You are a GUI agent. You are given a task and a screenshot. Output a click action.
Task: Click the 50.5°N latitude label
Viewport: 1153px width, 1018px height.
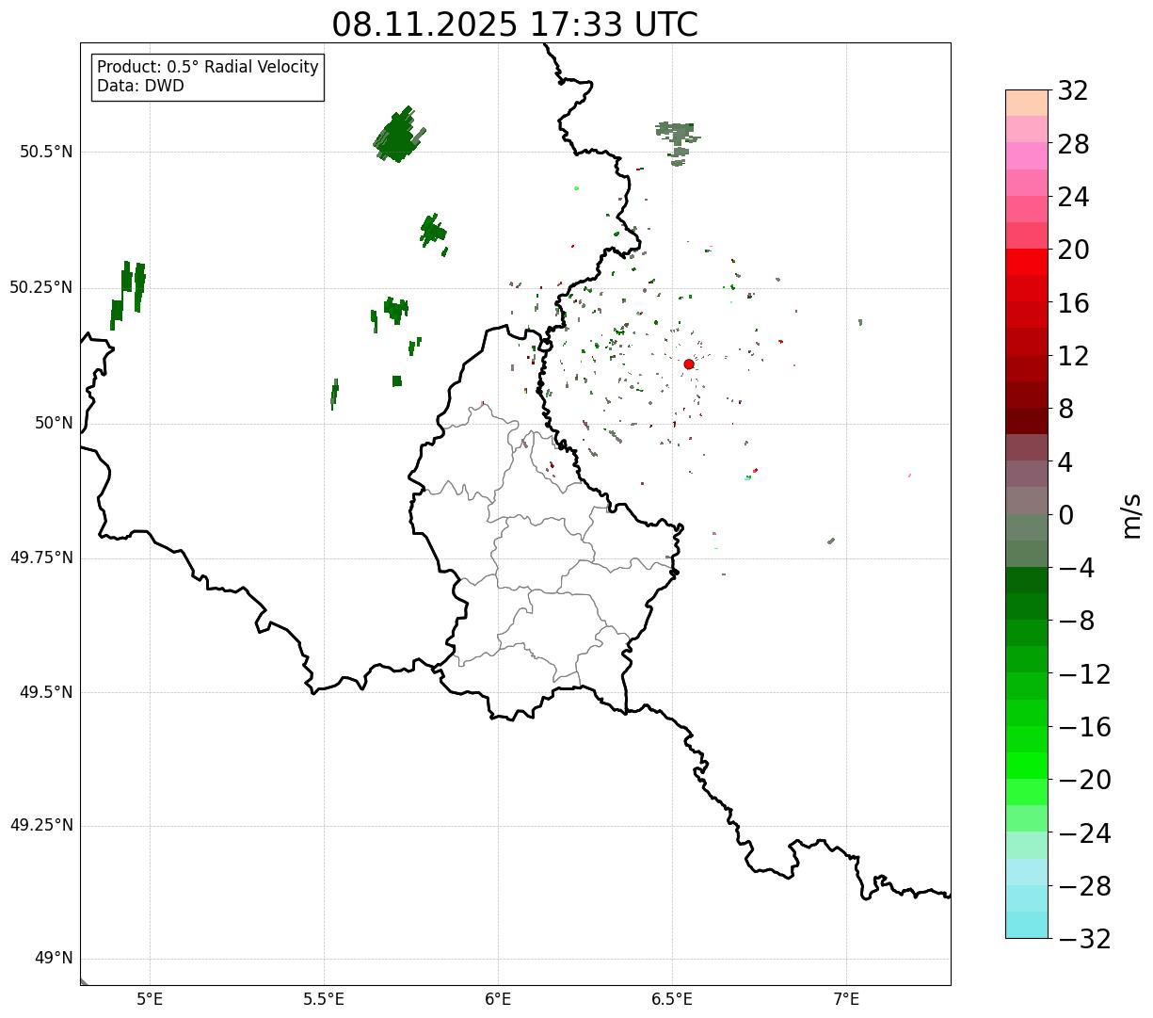[45, 152]
